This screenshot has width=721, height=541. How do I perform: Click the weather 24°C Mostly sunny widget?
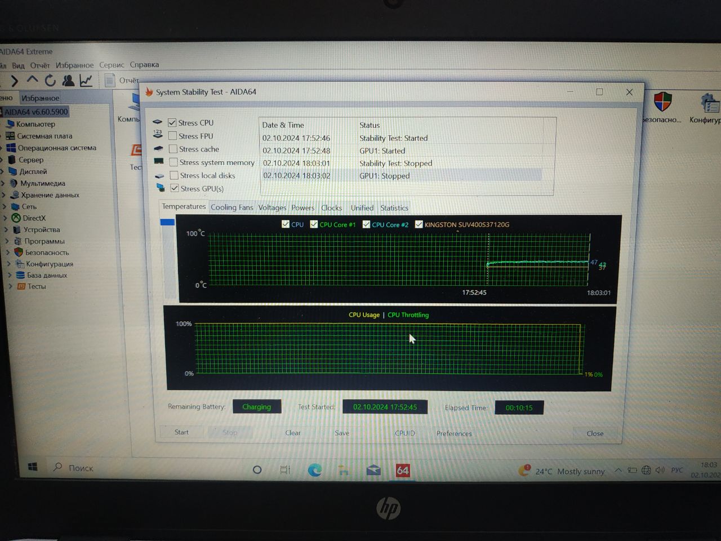click(562, 471)
